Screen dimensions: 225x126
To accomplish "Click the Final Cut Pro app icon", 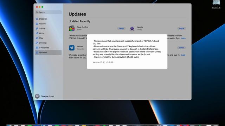I will pos(72,28).
